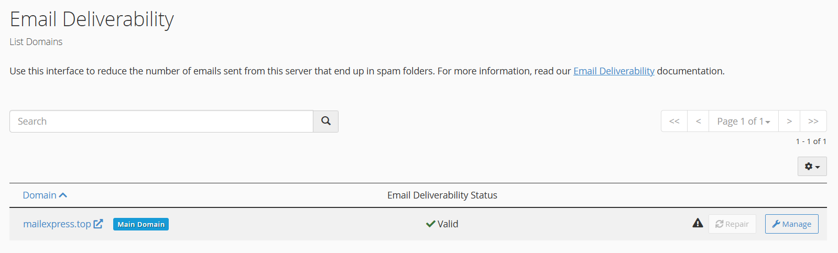Go to the previous page

tap(698, 121)
